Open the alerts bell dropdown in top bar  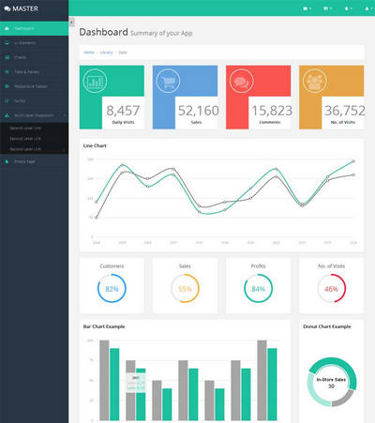348,8
